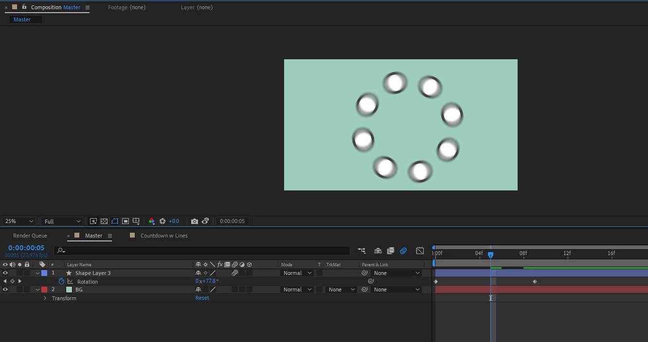The width and height of the screenshot is (648, 342).
Task: Open the Full resolution dropdown
Action: click(x=62, y=221)
